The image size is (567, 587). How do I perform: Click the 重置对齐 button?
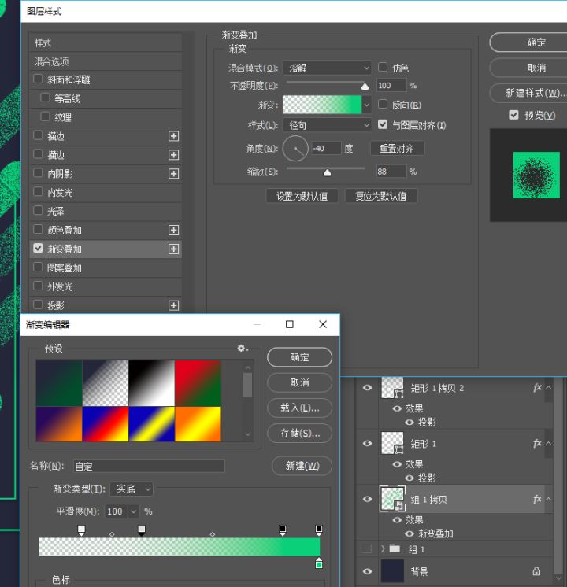pyautogui.click(x=397, y=149)
